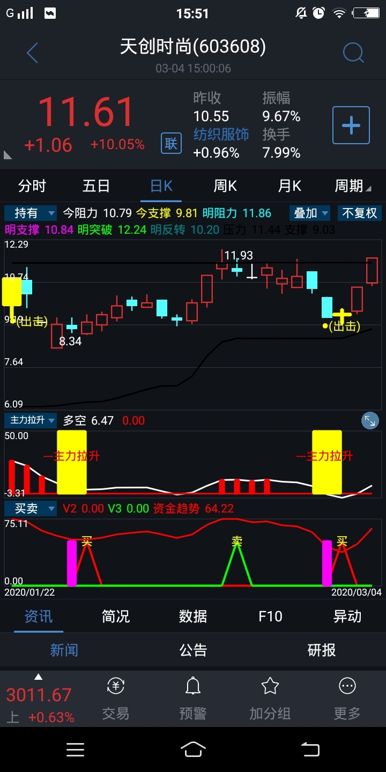Toggle the 不复权 adjustment setting
386x772 pixels.
click(x=359, y=213)
